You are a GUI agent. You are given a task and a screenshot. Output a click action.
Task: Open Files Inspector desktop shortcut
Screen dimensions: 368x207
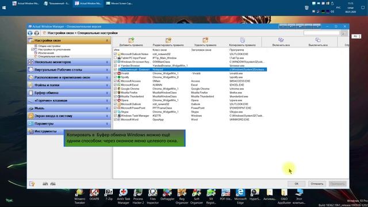(x=152, y=197)
